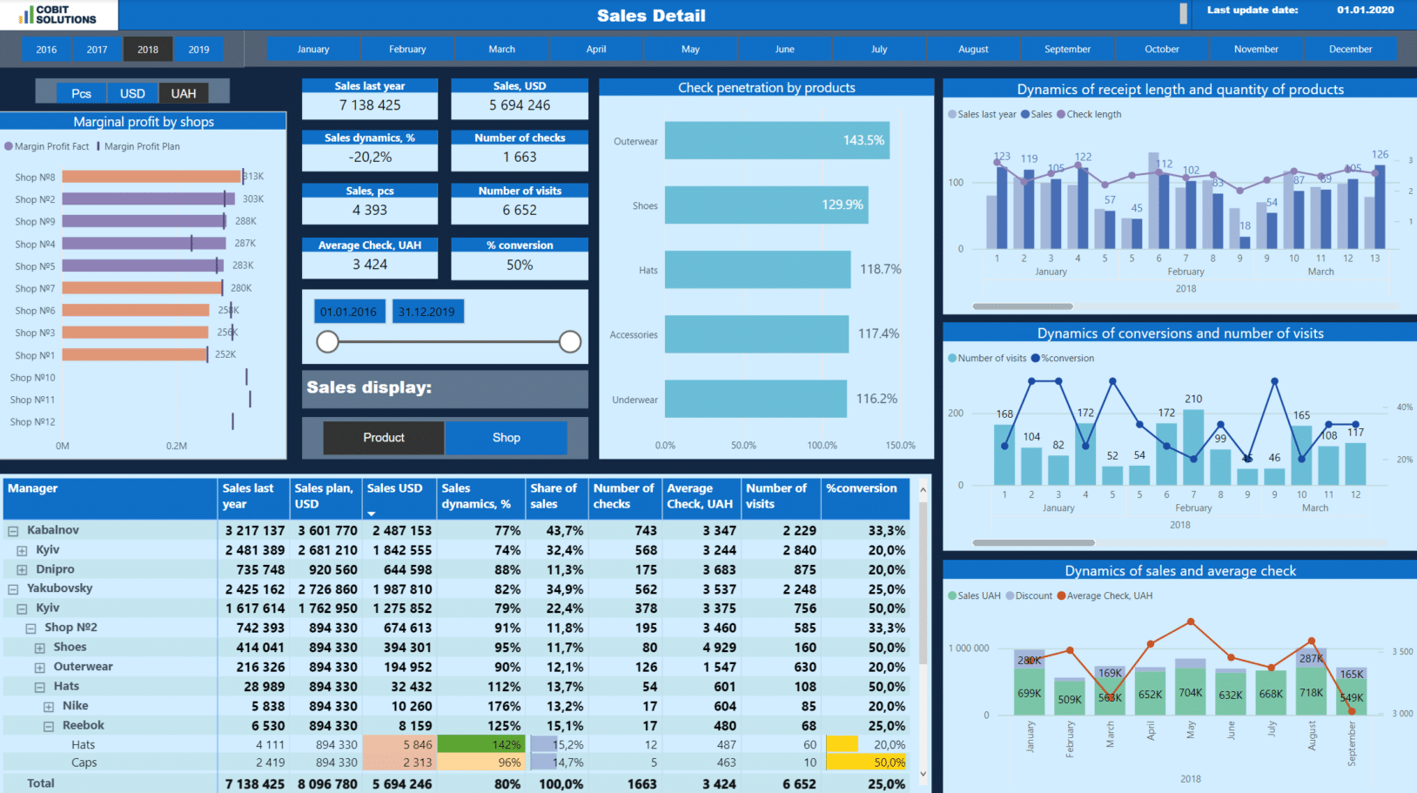
Task: Click receipt length chart horizontal scrollbar
Action: [x=1023, y=306]
